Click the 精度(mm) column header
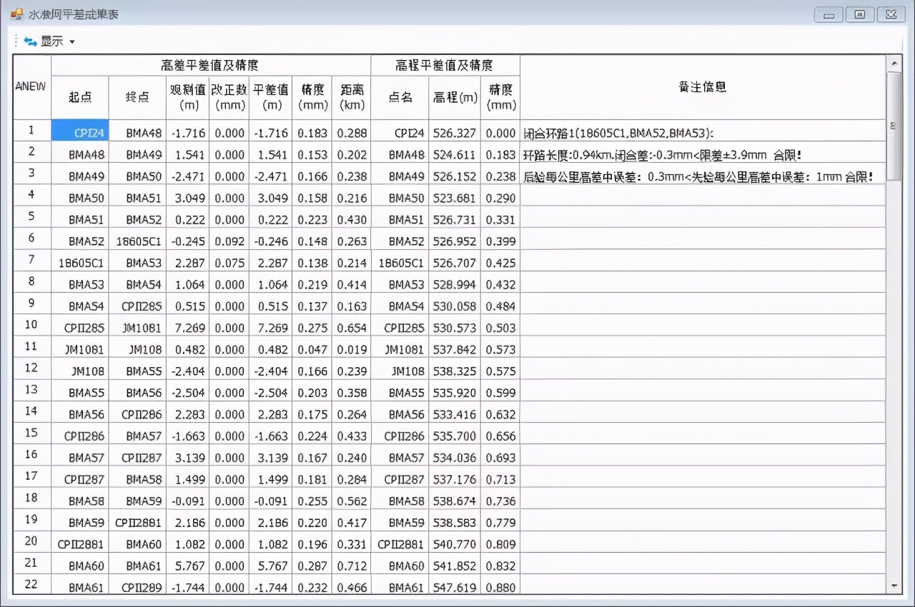915x607 pixels. point(312,96)
